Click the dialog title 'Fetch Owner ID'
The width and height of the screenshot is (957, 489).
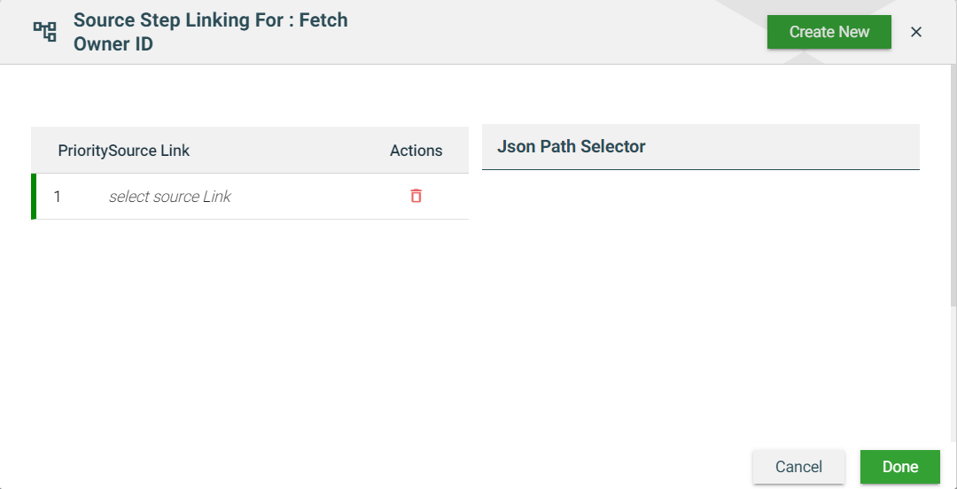click(113, 44)
